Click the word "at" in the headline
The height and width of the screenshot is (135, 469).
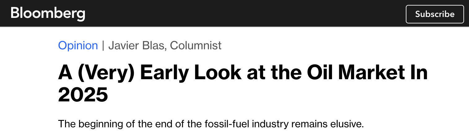coord(255,73)
